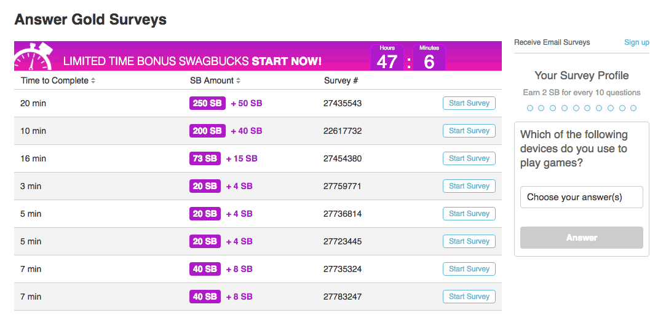The height and width of the screenshot is (315, 658).
Task: Click the Answer Gold Surveys heading
Action: (x=90, y=19)
